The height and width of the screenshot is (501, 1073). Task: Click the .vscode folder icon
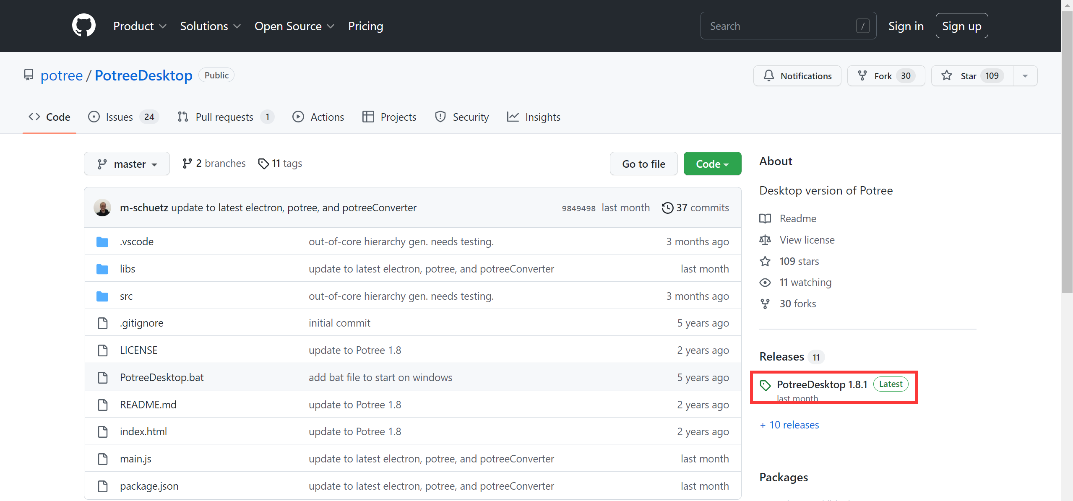[102, 242]
